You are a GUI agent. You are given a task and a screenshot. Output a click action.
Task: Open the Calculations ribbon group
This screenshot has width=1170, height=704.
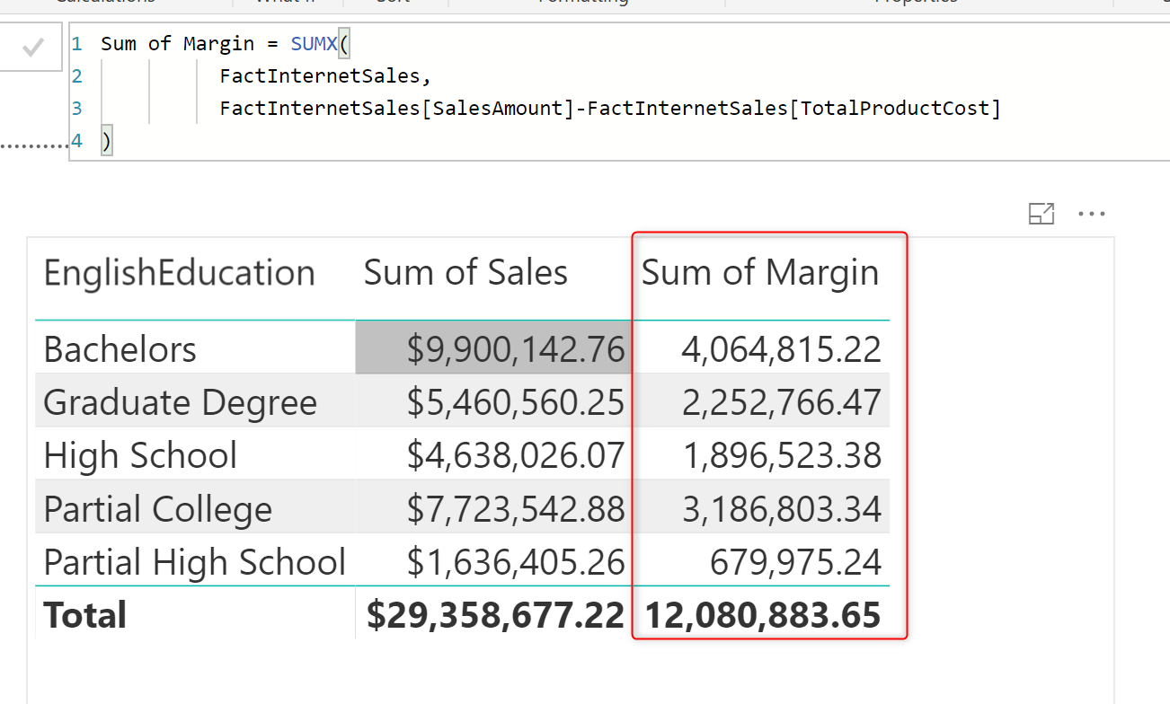(106, 3)
